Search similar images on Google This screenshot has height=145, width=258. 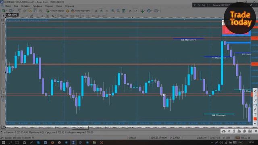(x=234, y=131)
